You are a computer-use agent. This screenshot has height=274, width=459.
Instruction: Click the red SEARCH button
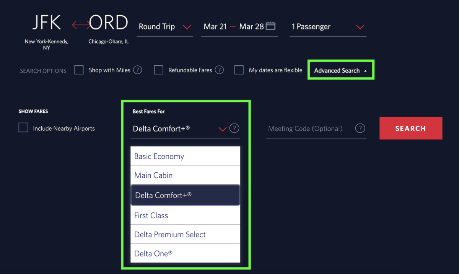(411, 128)
